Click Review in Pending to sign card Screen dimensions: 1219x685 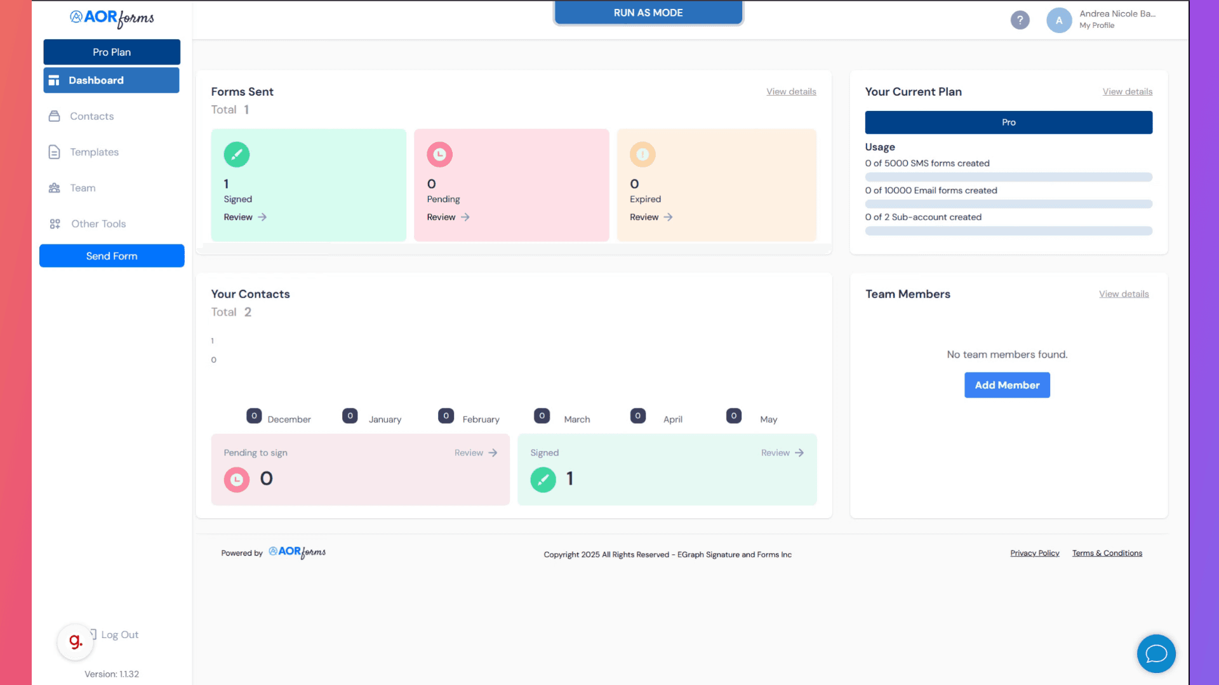469,453
